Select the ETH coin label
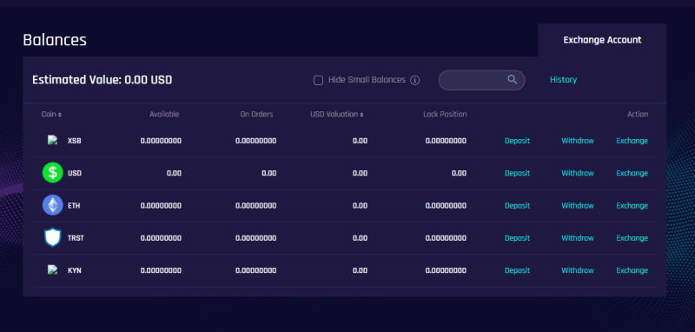 tap(74, 206)
